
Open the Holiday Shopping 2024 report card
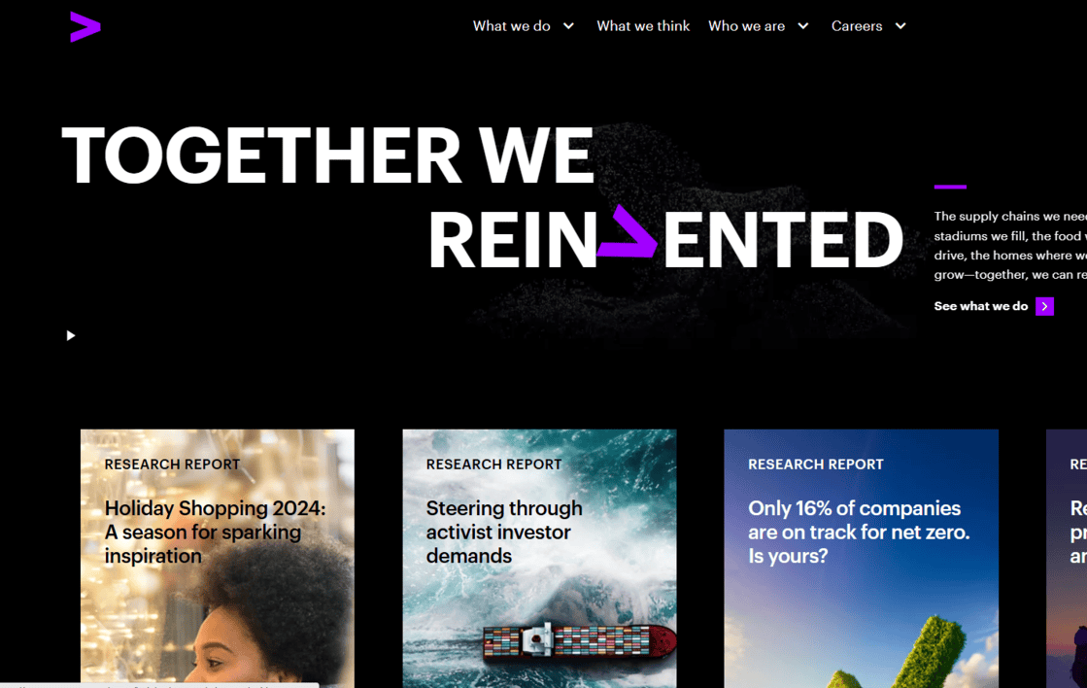pyautogui.click(x=217, y=559)
